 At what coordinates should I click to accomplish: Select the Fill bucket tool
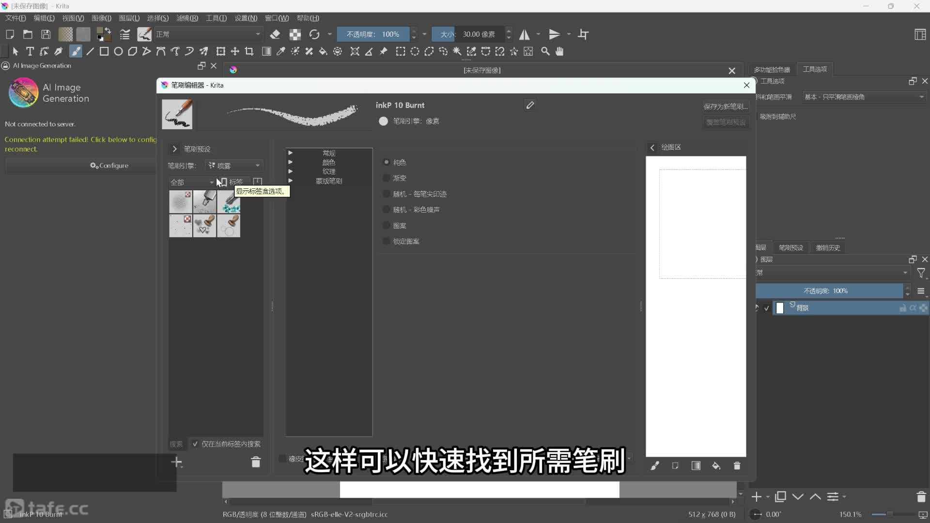click(323, 51)
